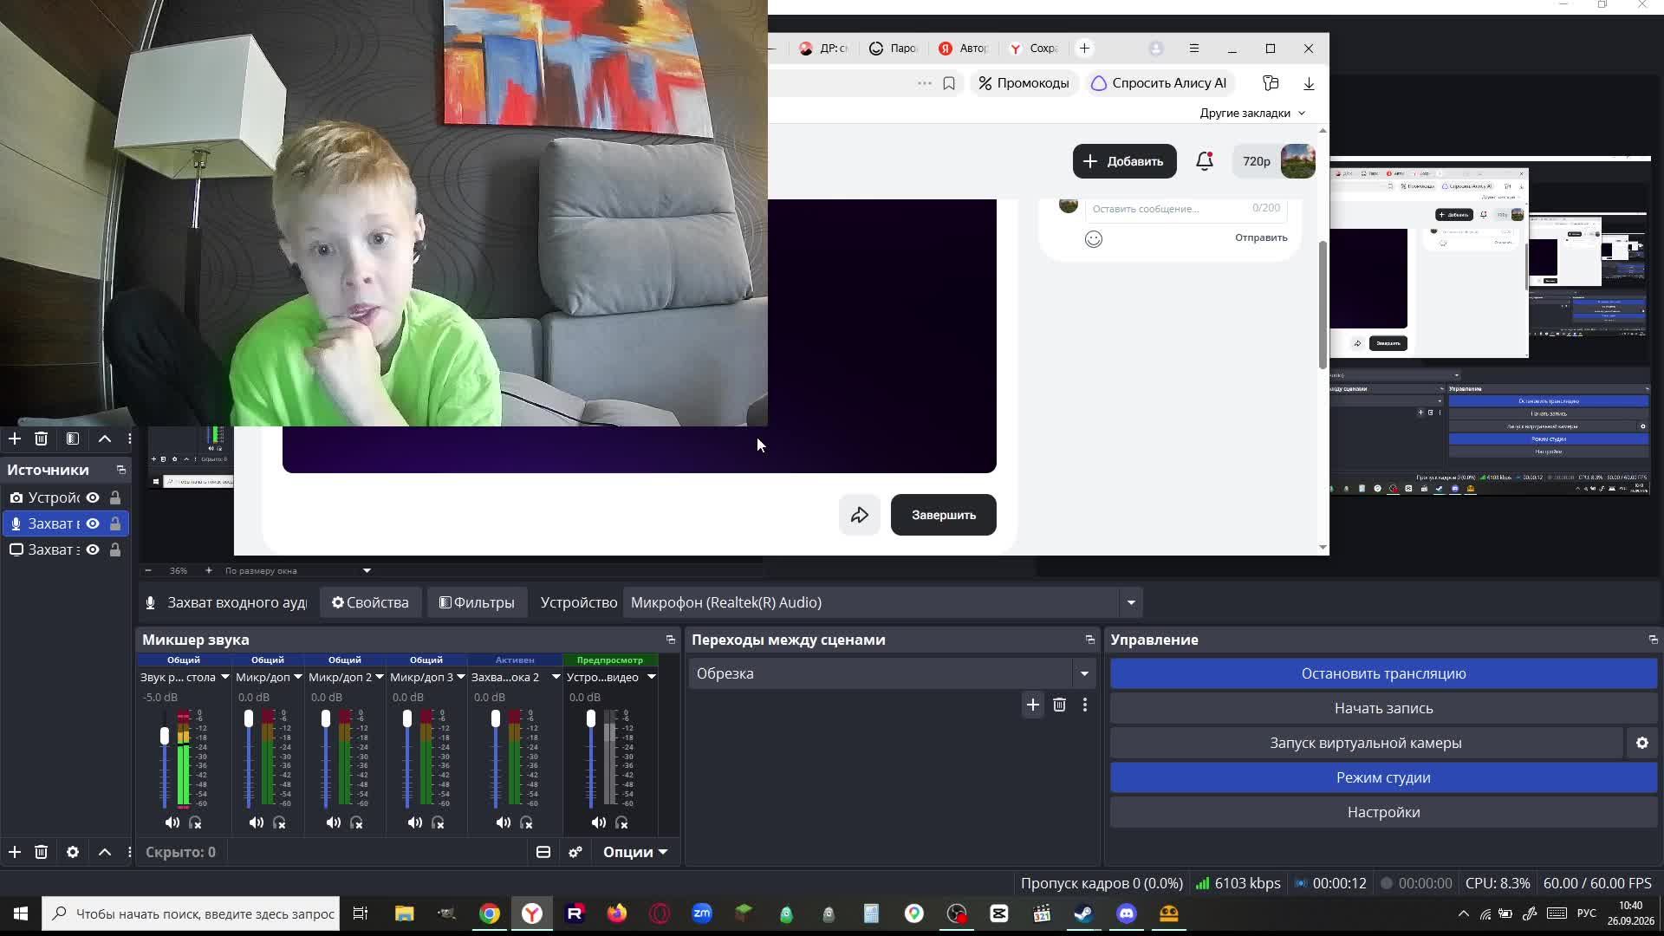Screen dimensions: 1664x936
Task: Adjust the Микр/доп volume fader
Action: [249, 718]
